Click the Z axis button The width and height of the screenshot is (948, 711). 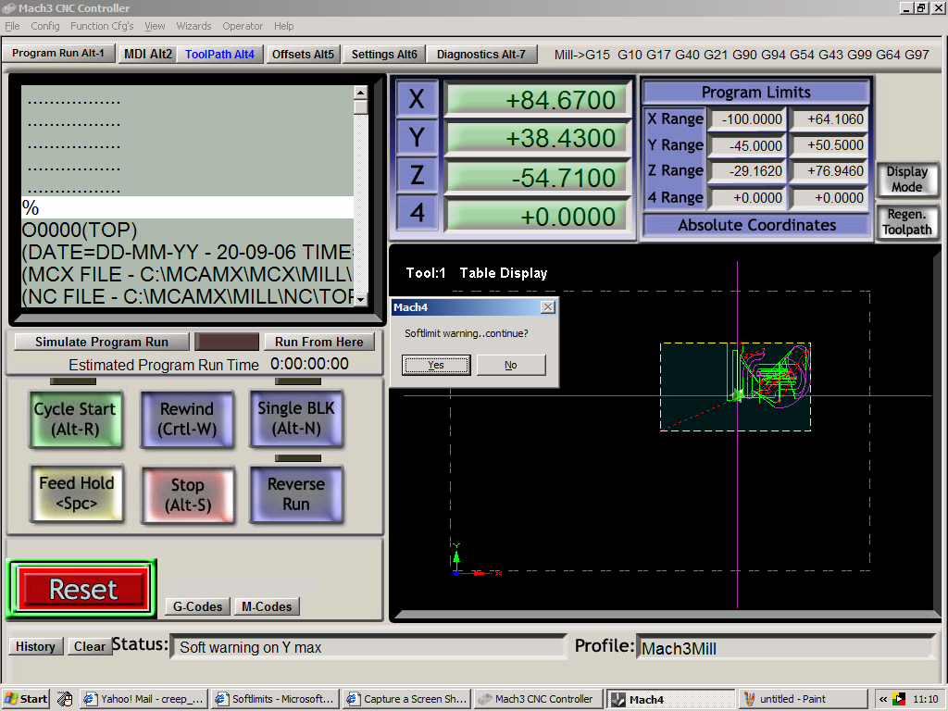(417, 177)
